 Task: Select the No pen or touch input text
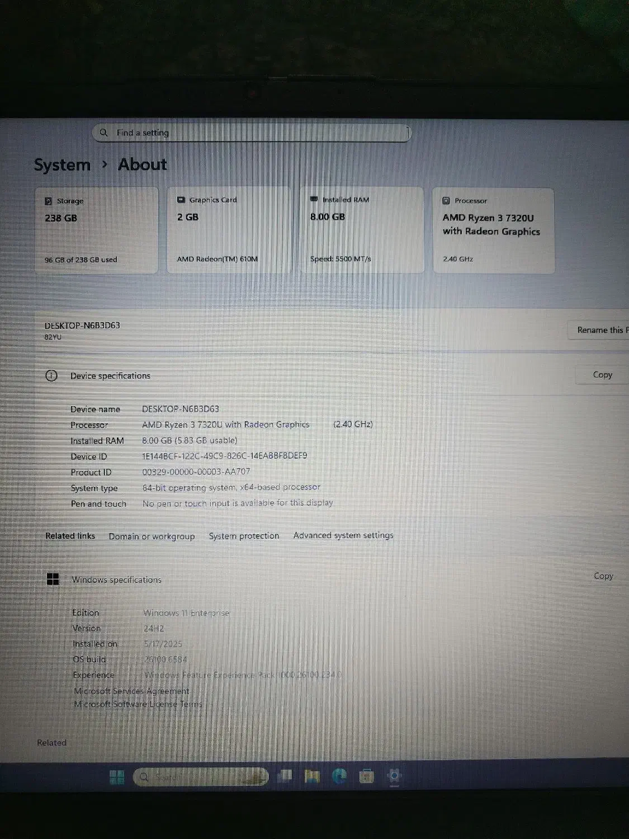coord(238,503)
